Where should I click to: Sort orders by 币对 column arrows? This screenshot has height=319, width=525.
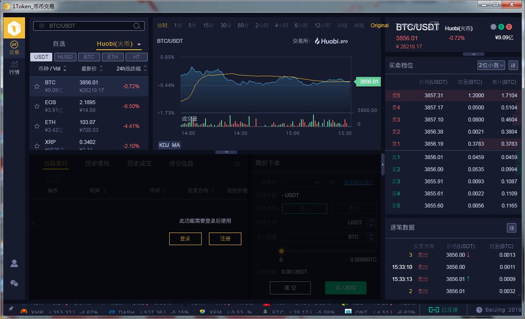164,191
